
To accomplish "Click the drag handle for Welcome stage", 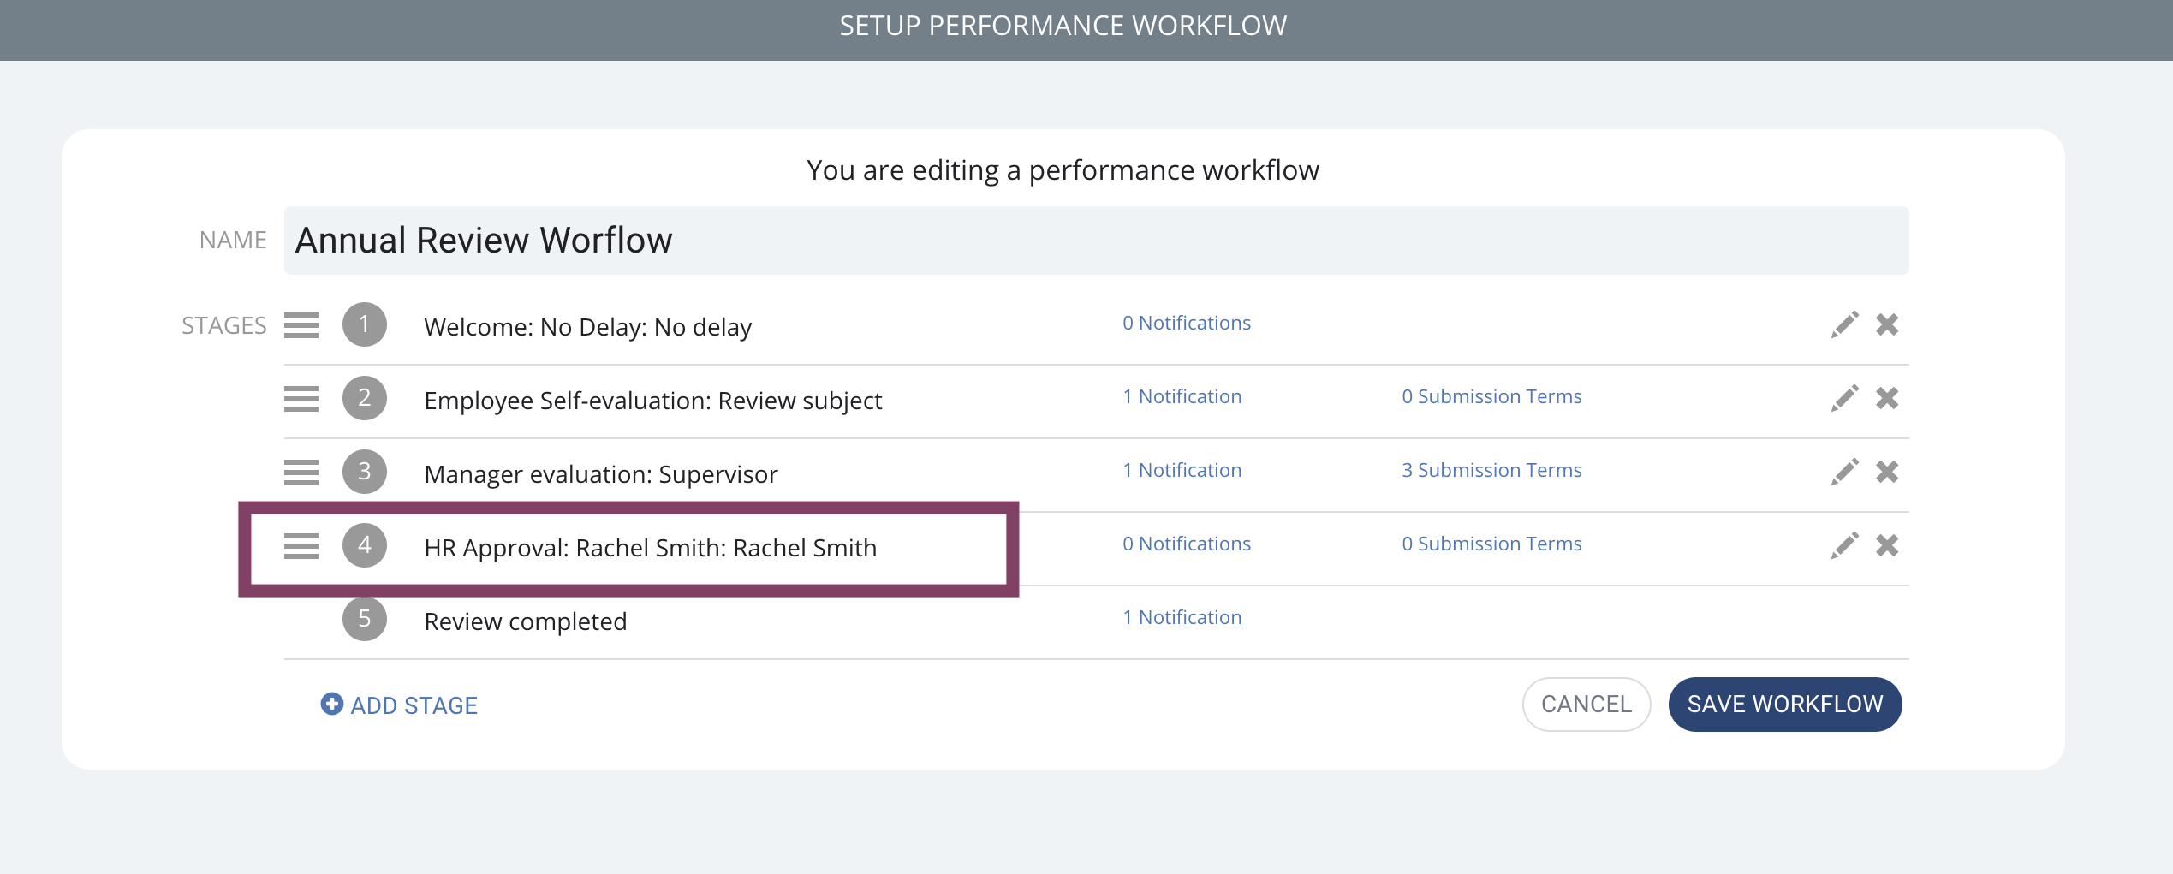I will coord(301,325).
